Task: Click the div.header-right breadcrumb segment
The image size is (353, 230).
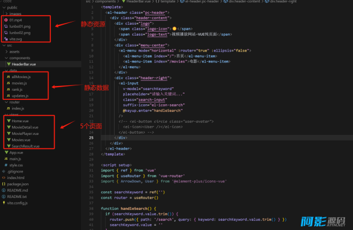Action: click(x=283, y=1)
